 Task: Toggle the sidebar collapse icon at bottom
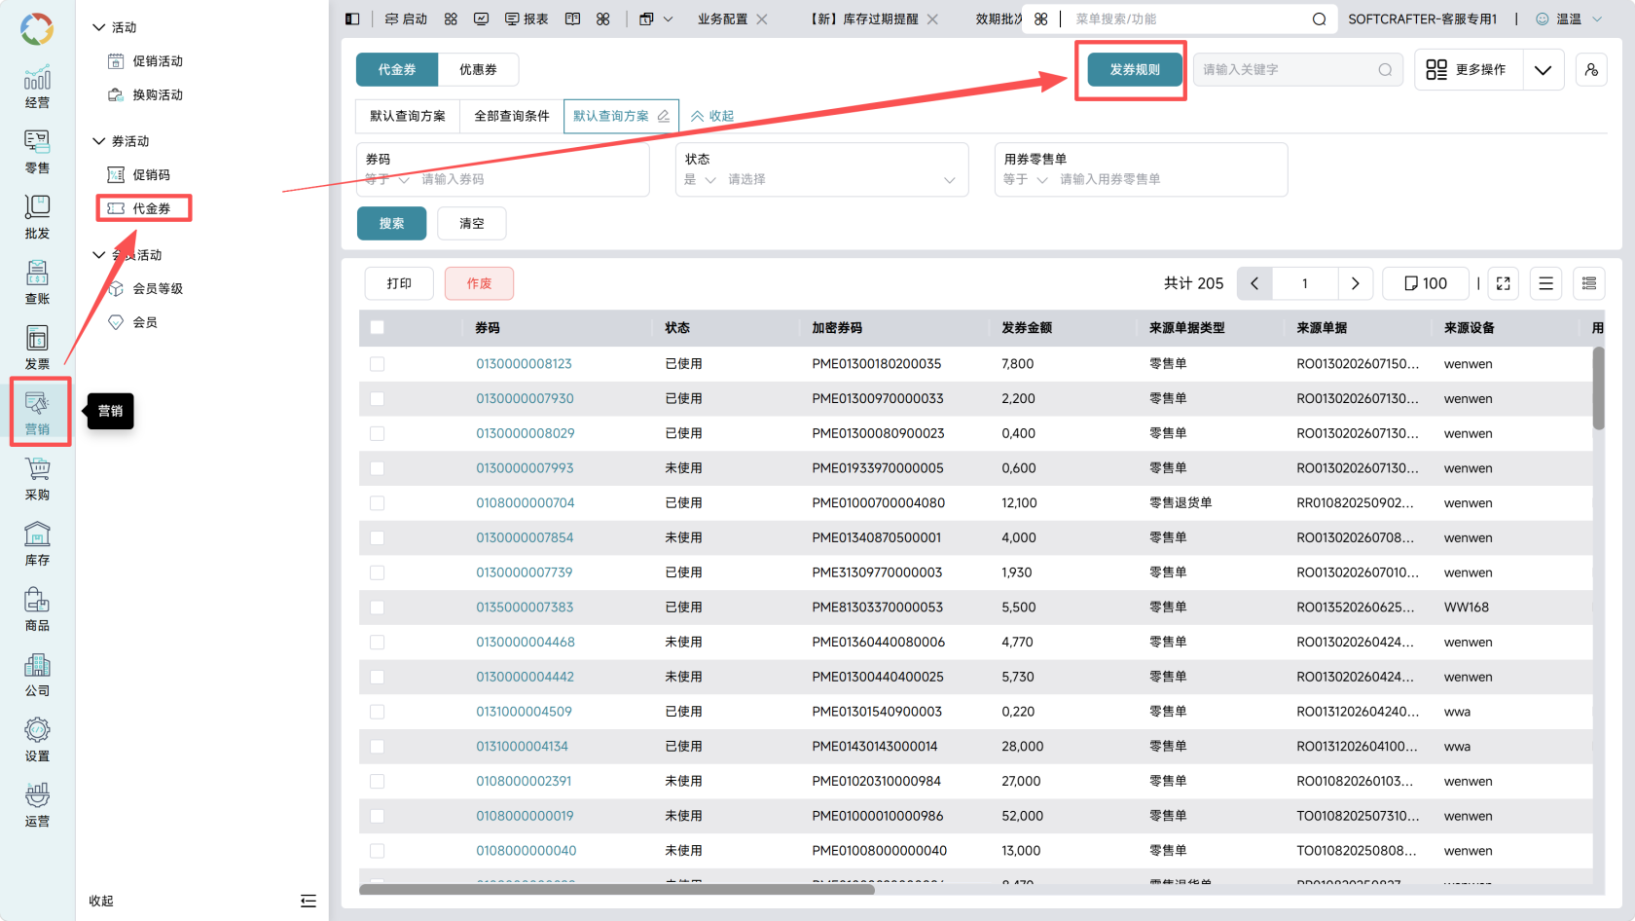[x=309, y=901]
